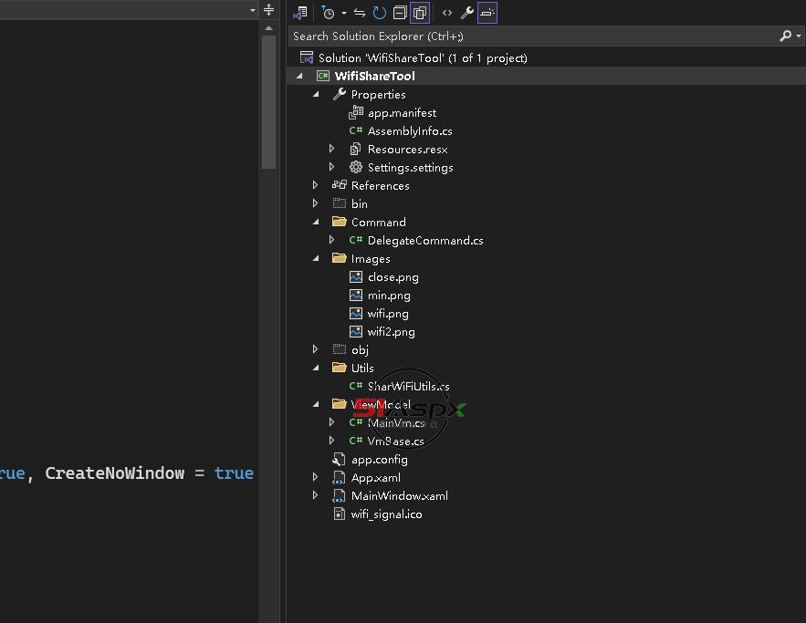Screen dimensions: 806x623
Task: Click the app.config wrench file icon
Action: (339, 459)
